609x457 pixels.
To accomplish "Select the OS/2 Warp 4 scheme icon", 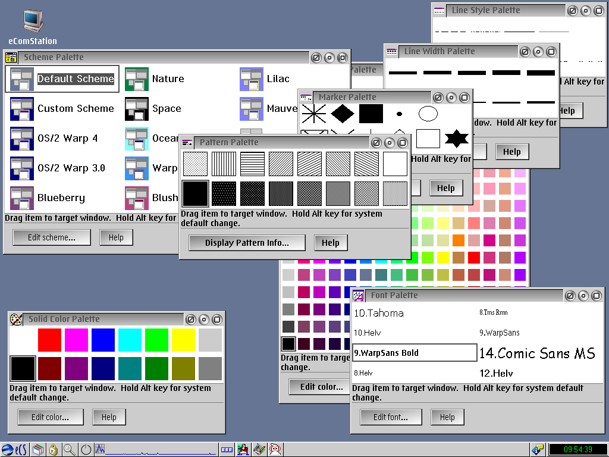I will click(22, 139).
